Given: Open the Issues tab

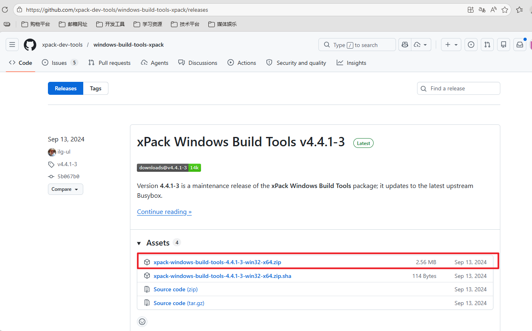Looking at the screenshot, I should coord(60,63).
